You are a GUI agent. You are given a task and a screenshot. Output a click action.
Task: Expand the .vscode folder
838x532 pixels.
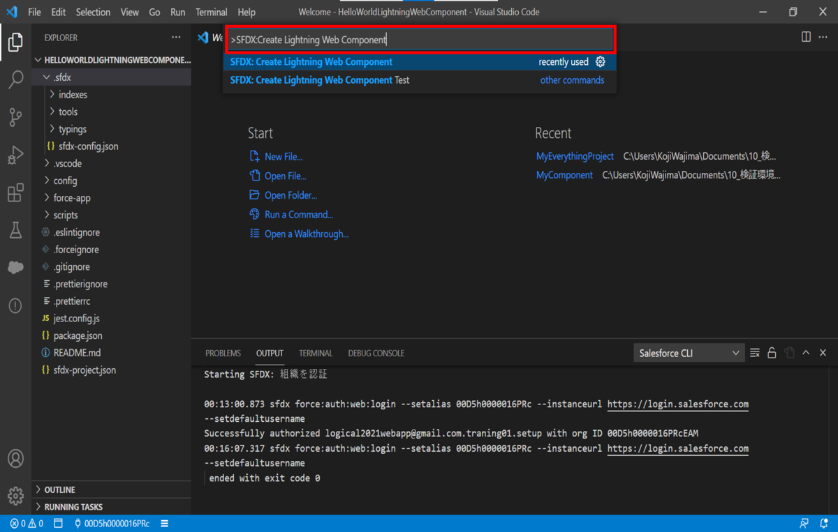[x=112, y=163]
